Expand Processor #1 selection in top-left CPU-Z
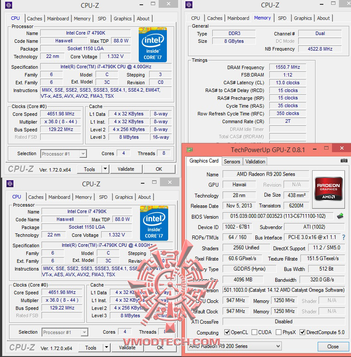This screenshot has height=357, width=351. point(83,154)
